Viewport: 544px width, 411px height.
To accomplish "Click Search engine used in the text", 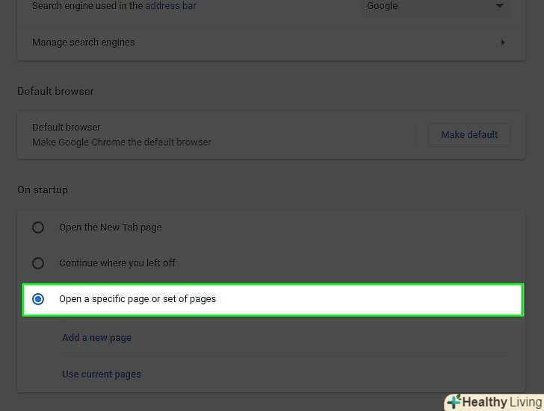I will 87,5.
